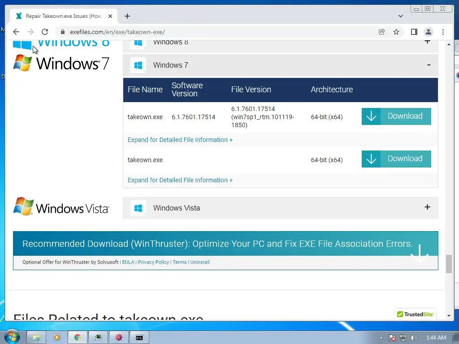Switch to Chrome on the taskbar
459x344 pixels.
click(77, 338)
